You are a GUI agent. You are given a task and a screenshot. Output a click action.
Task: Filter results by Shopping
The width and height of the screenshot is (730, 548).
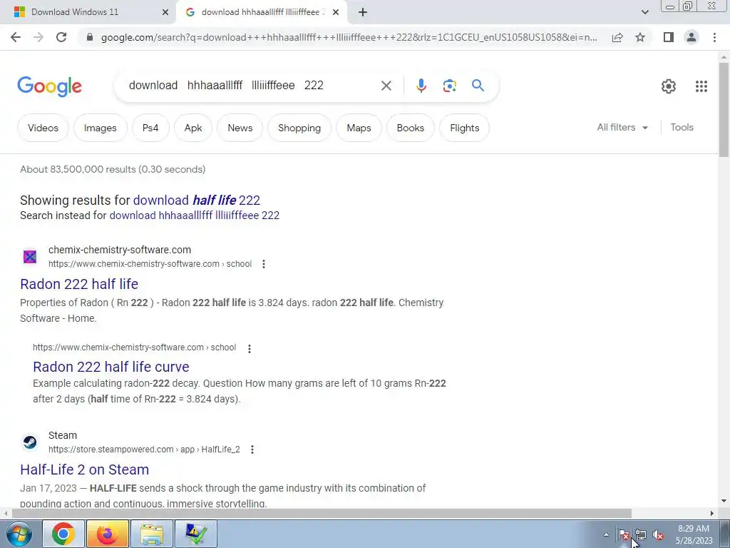tap(299, 128)
